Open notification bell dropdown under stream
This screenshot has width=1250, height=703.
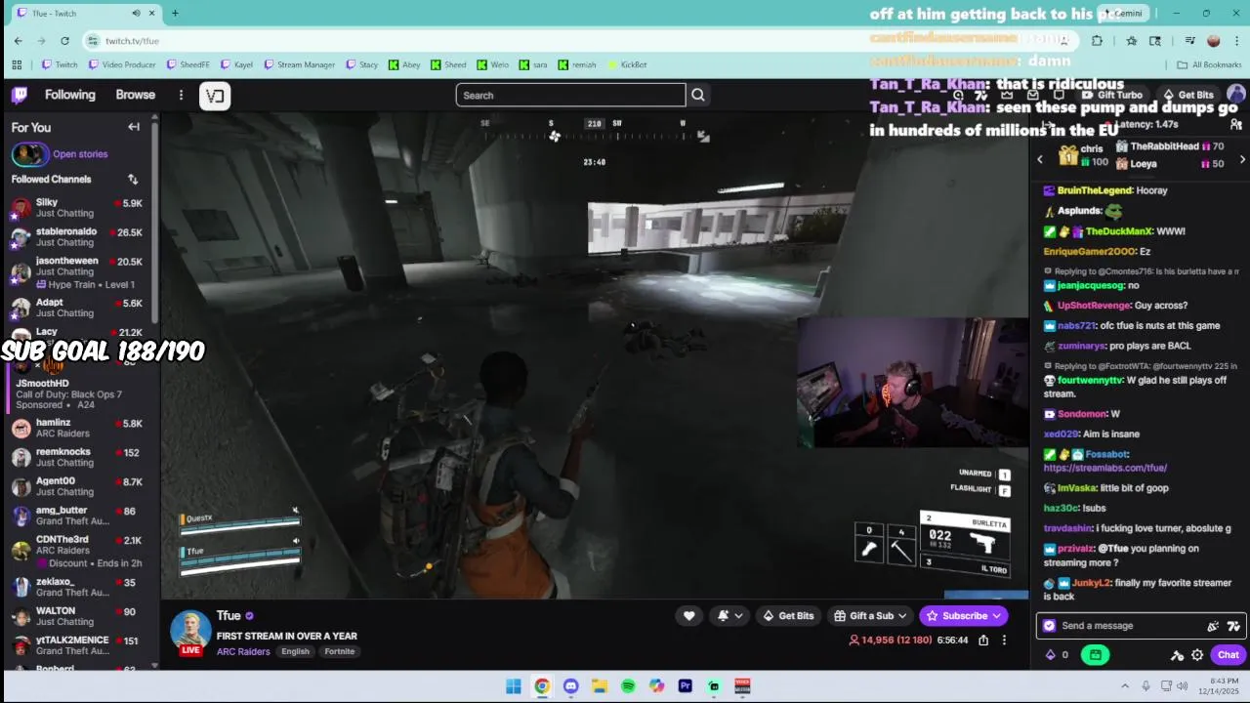click(x=730, y=615)
